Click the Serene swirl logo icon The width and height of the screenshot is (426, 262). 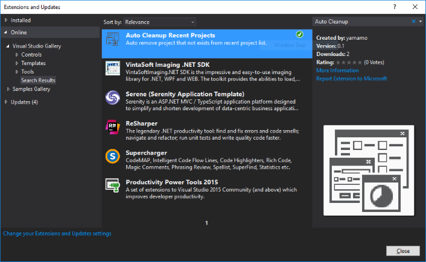point(112,98)
